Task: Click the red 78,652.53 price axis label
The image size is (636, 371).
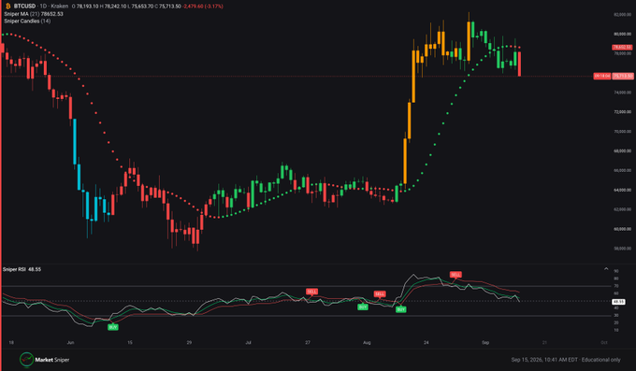Action: 622,48
